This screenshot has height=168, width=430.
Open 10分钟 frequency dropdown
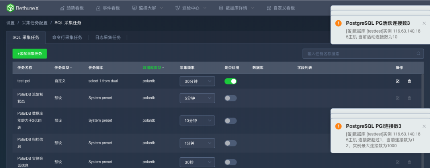tap(197, 121)
